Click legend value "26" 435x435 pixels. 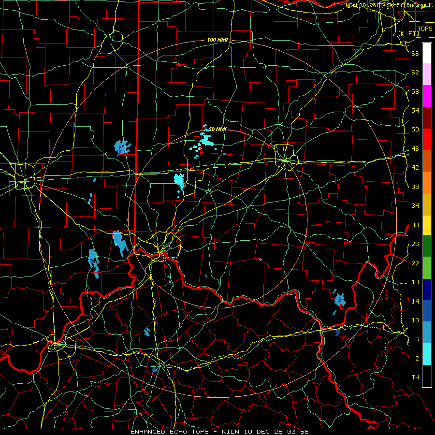[x=415, y=244]
